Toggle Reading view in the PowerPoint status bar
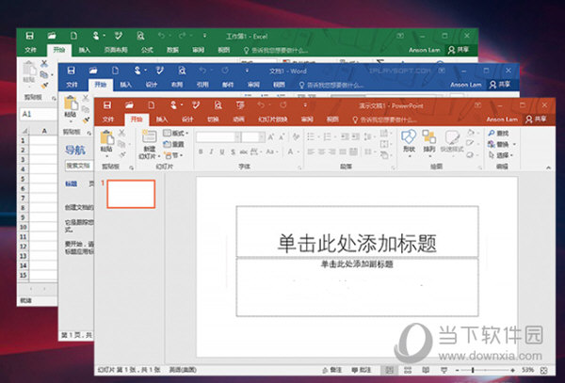This screenshot has width=565, height=383. pyautogui.click(x=426, y=370)
